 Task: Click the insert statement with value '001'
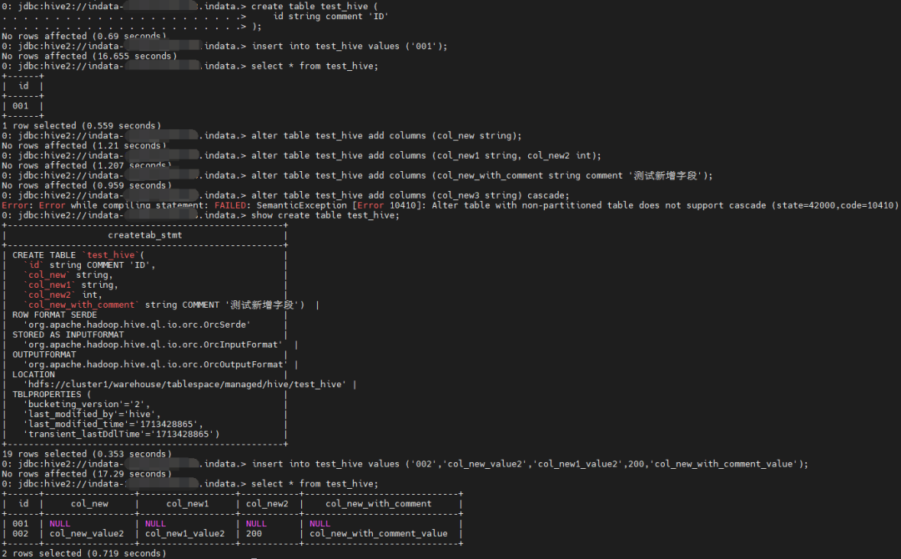point(350,47)
